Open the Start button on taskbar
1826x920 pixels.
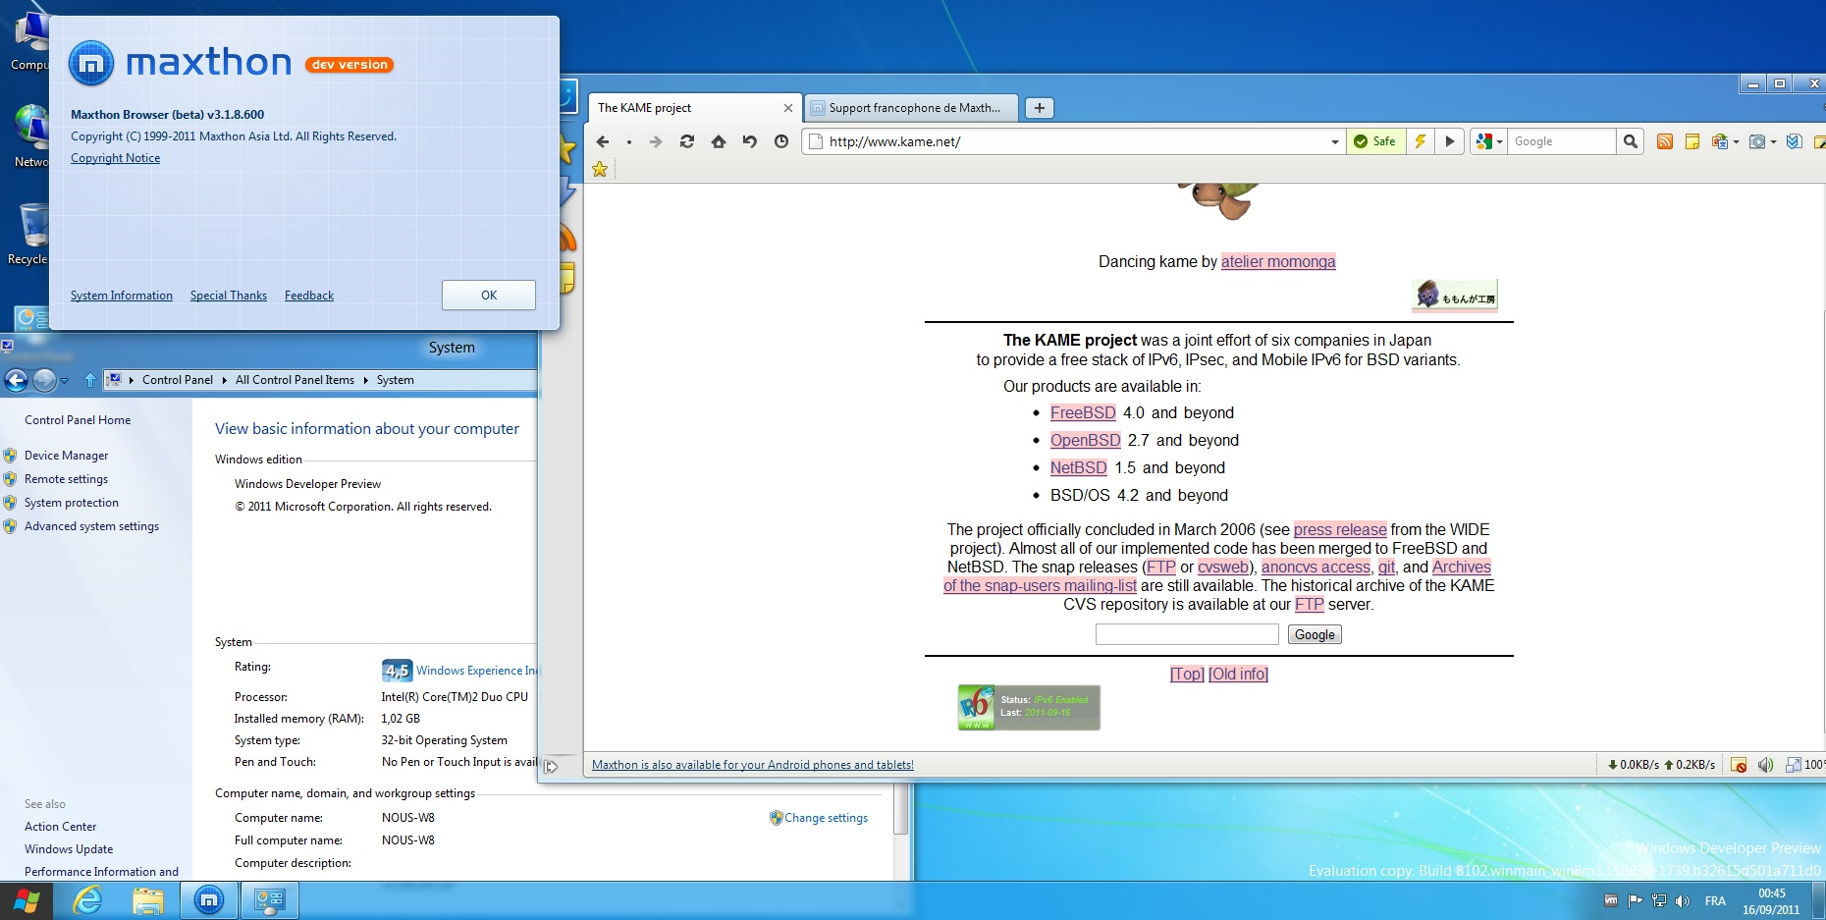(x=27, y=900)
